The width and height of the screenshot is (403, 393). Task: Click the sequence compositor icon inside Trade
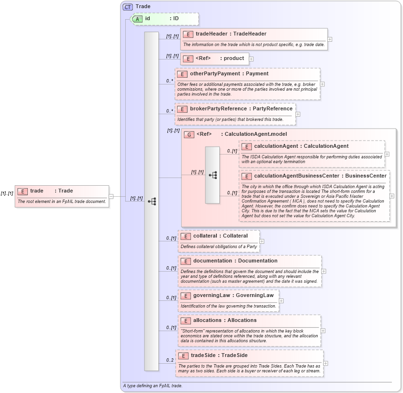point(152,200)
